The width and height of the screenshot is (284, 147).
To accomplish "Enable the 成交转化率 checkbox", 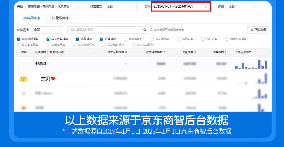I will (152, 39).
